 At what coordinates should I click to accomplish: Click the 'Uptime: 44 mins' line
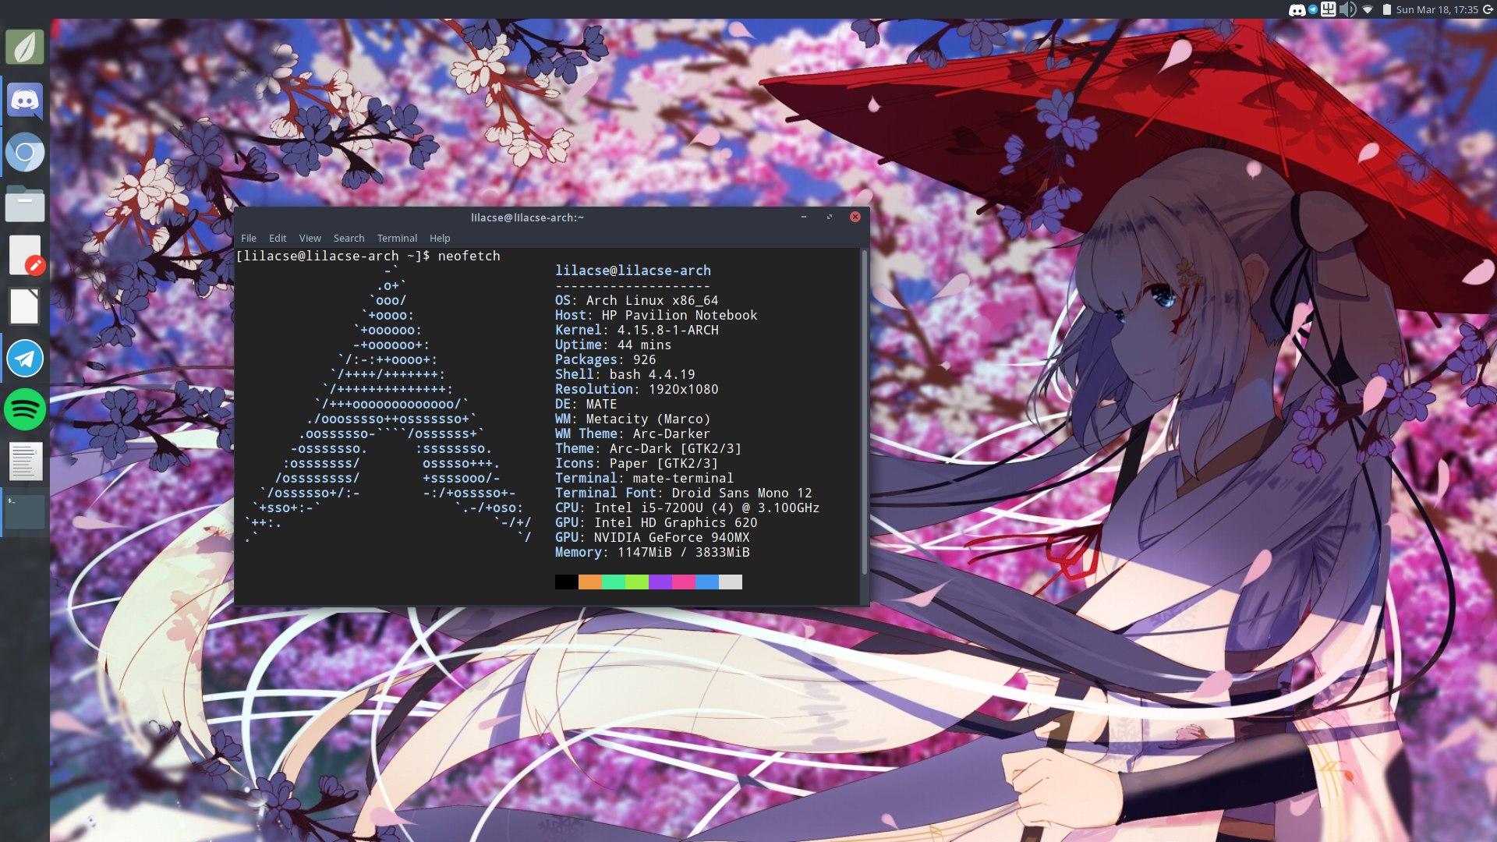click(614, 345)
